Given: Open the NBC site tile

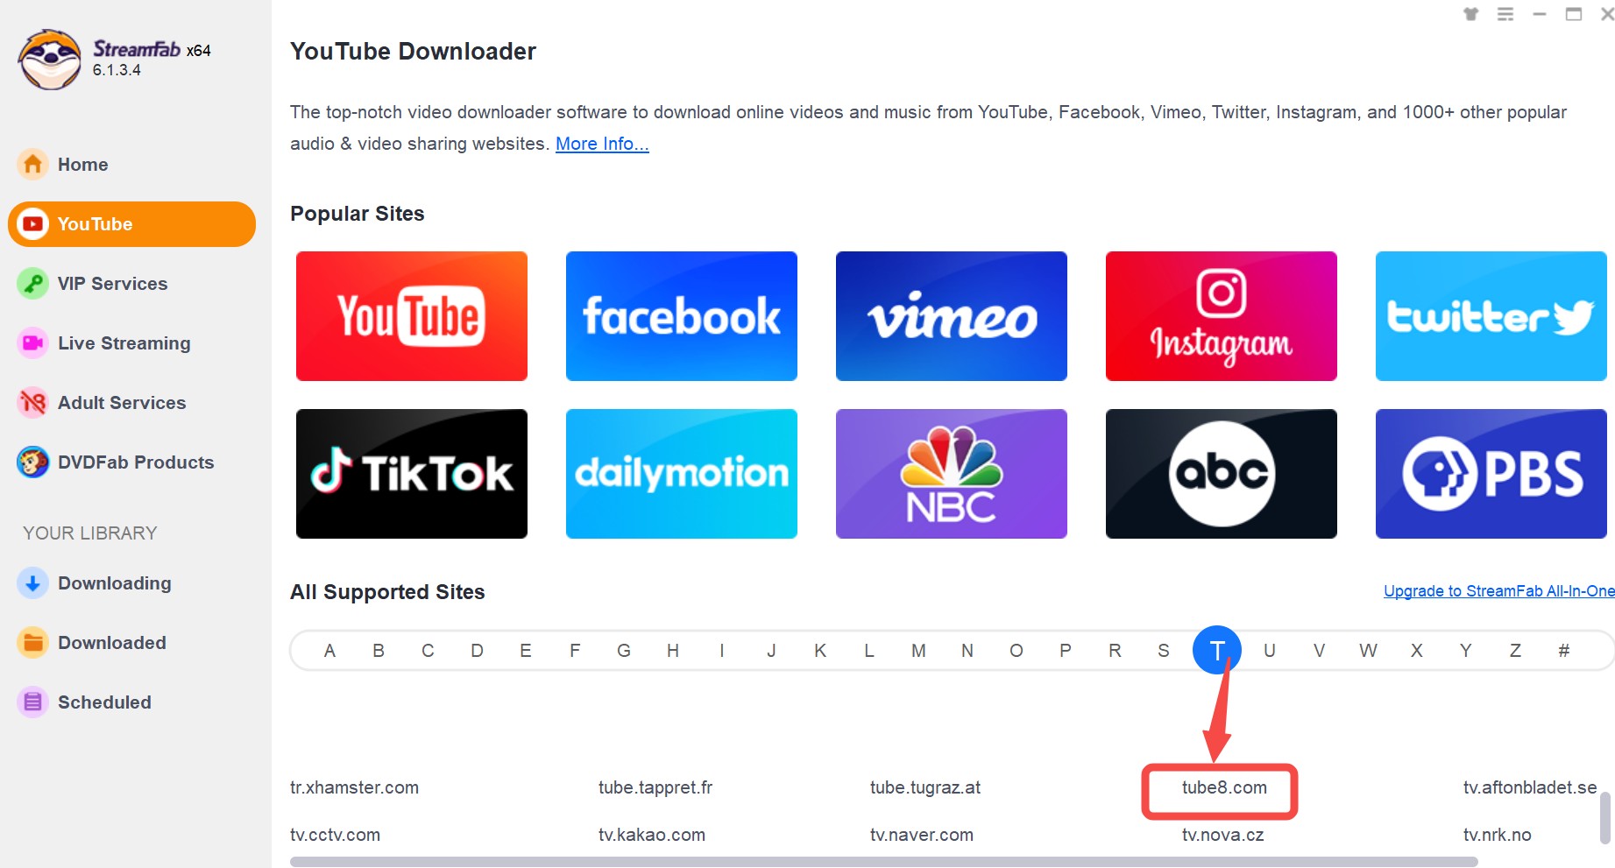Looking at the screenshot, I should coord(952,474).
